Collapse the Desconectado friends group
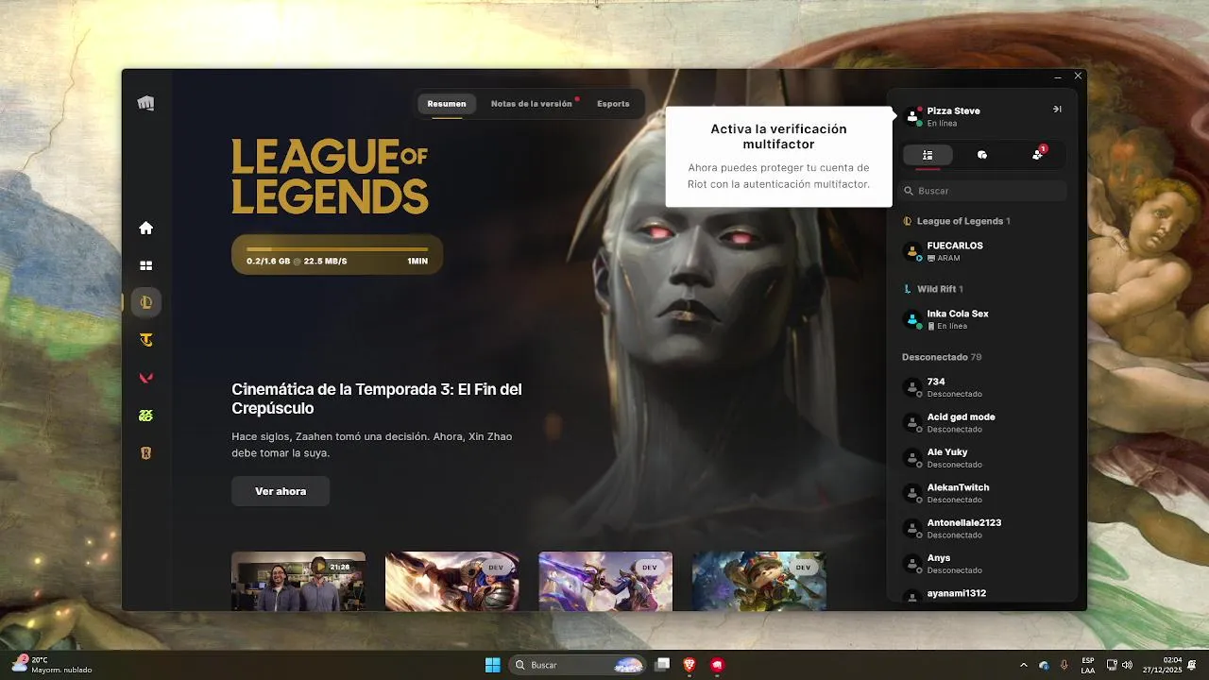 (942, 357)
